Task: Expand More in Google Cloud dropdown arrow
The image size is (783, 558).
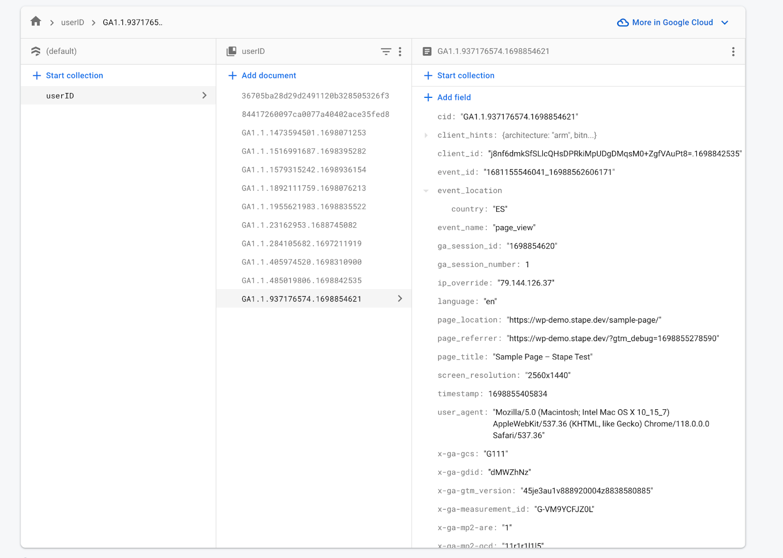Action: click(725, 23)
